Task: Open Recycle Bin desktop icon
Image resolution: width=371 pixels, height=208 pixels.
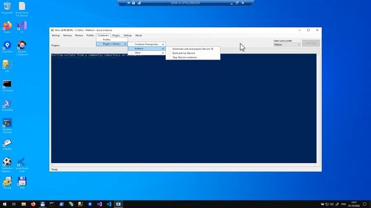Action: (x=7, y=8)
